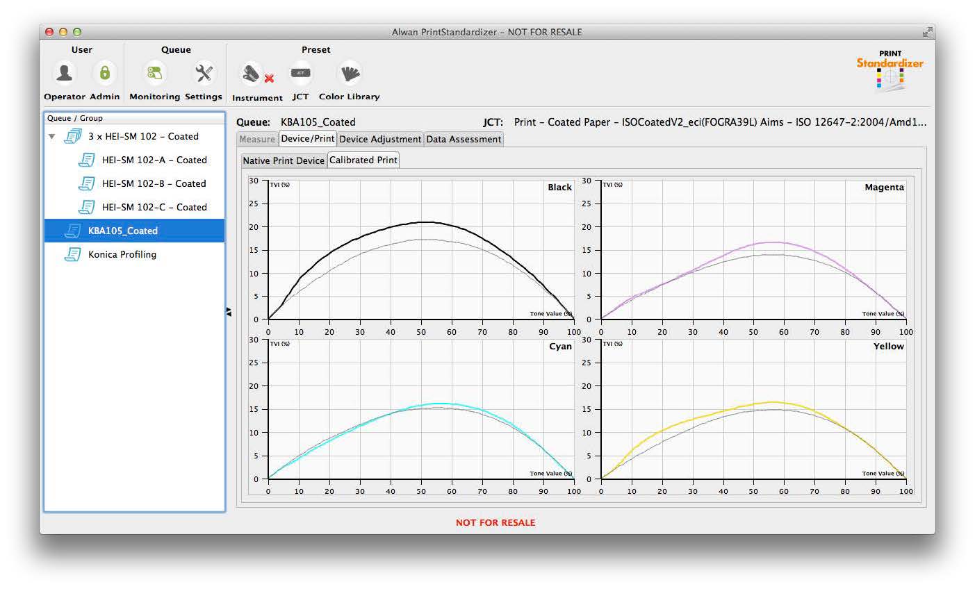975x589 pixels.
Task: Select HEI-SM 102-B - Coated queue
Action: pos(154,183)
